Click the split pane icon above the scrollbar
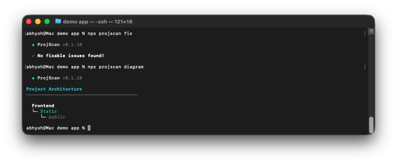397x164 pixels. pyautogui.click(x=371, y=31)
